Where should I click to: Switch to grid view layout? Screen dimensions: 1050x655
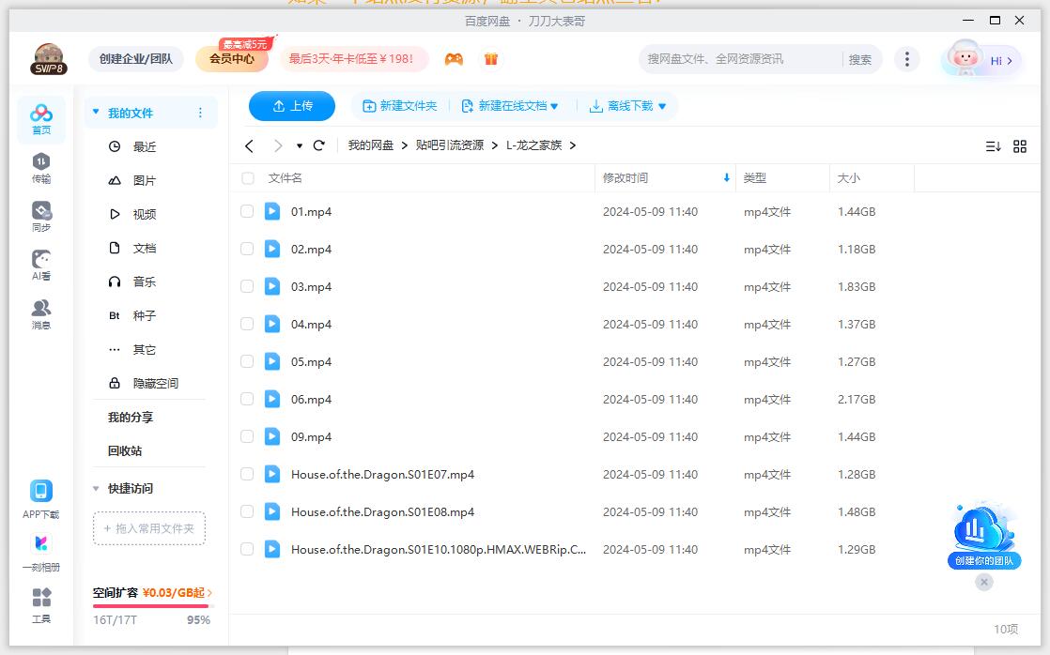pos(1020,146)
